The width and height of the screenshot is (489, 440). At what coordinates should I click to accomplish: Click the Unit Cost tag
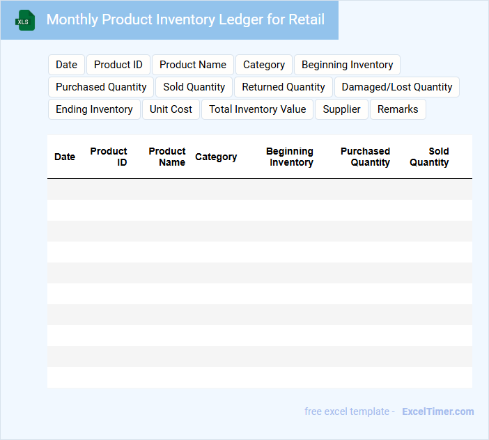(x=171, y=109)
